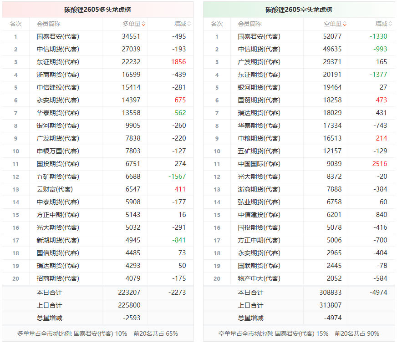Select 中粮期货(代客) row name

click(259, 138)
